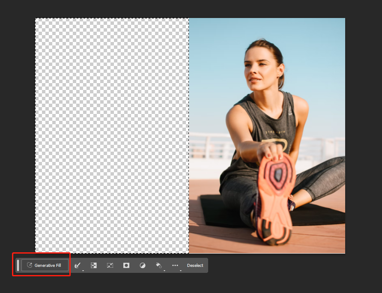The height and width of the screenshot is (293, 382).
Task: Click Deselect in the taskbar
Action: (x=195, y=265)
